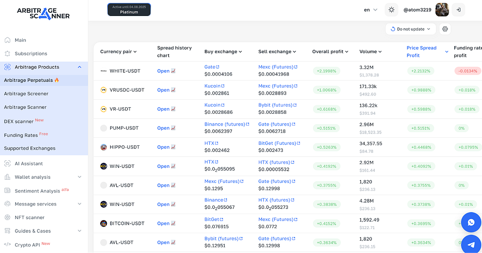Expand the Wallet analysis menu

[80, 177]
